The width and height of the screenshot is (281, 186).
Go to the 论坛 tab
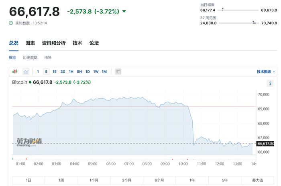point(94,43)
